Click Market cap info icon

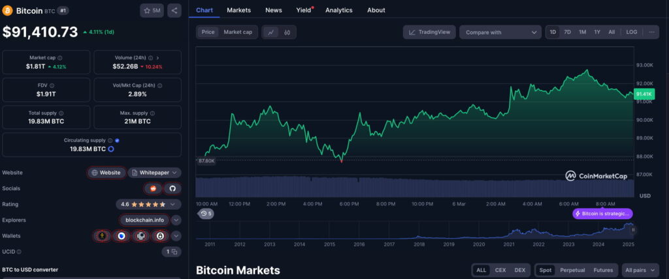tap(59, 57)
